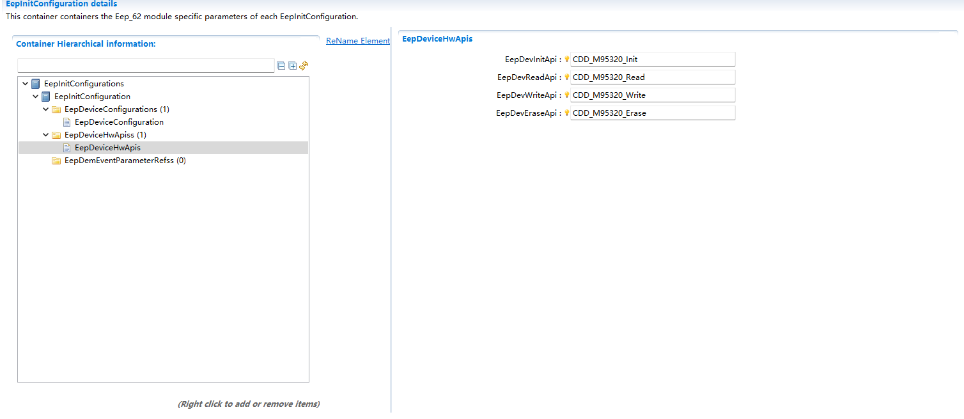Image resolution: width=964 pixels, height=419 pixels.
Task: Click the lightbulb hint beside EepDevWriteApi
Action: [x=566, y=95]
